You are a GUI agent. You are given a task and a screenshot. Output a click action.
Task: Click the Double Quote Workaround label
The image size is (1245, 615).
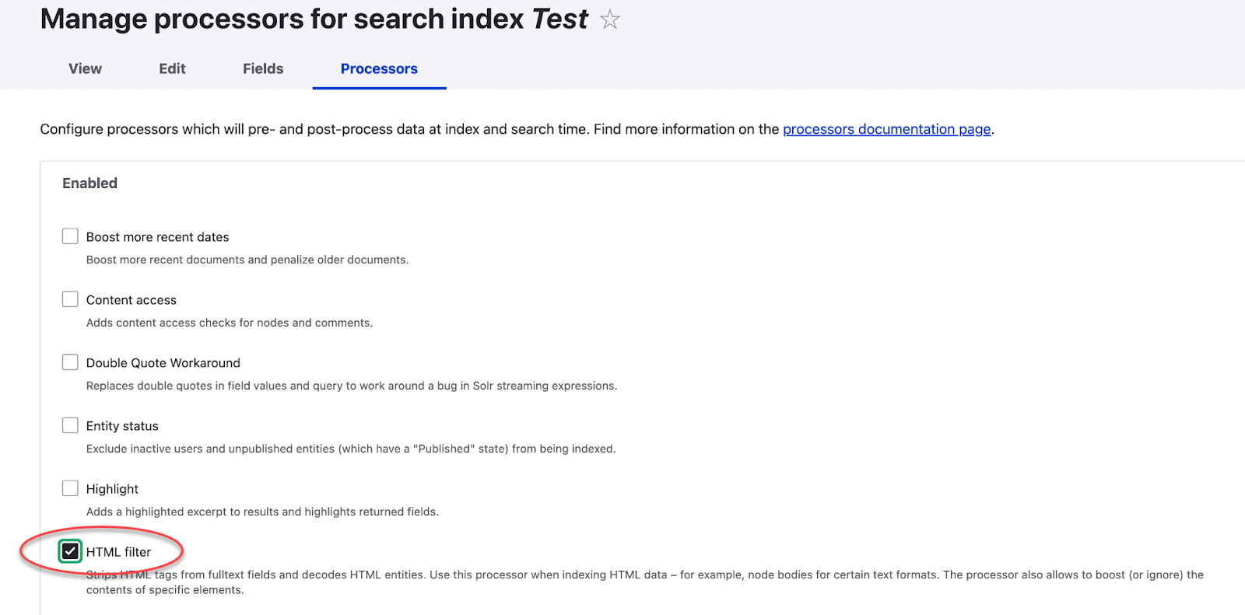[x=163, y=362]
